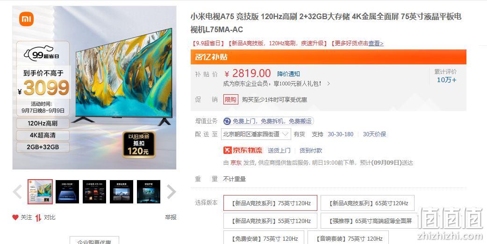Click the Xiaomi logo on product image

point(26,20)
